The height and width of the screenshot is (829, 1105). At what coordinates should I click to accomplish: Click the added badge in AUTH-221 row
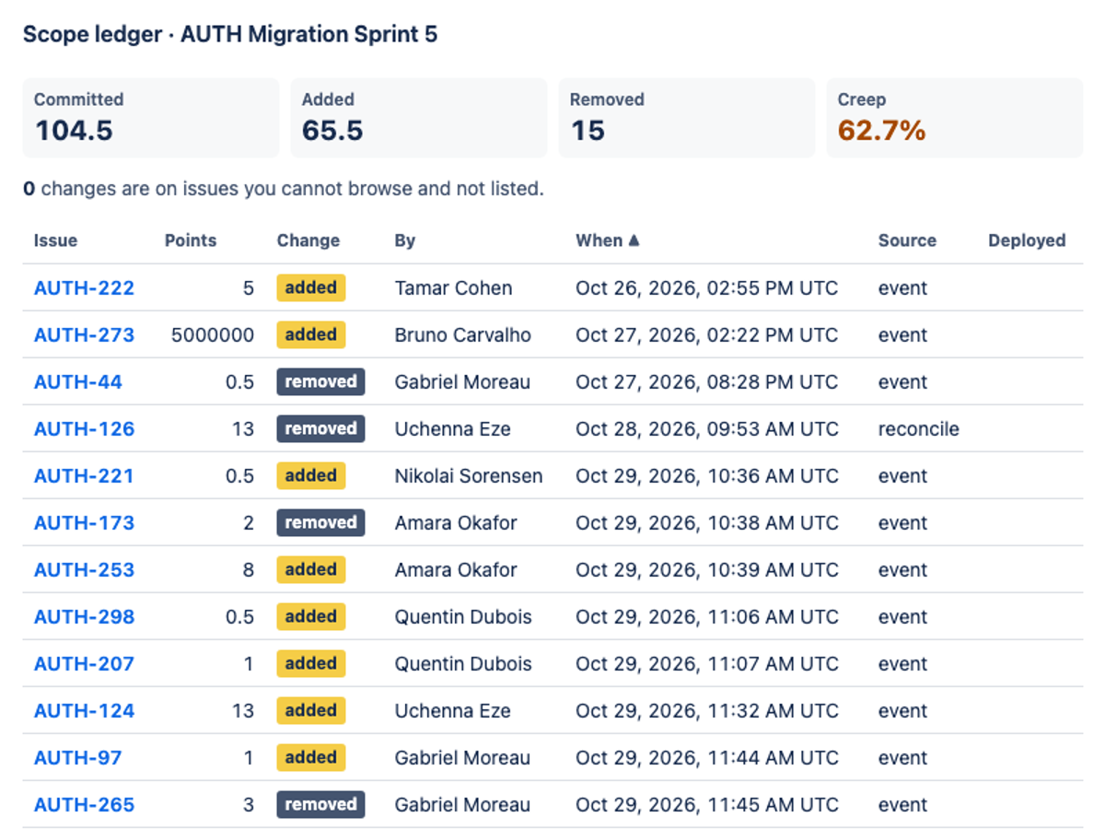coord(311,475)
